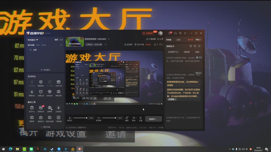Expand the 常规模式 mode dropdown
The height and width of the screenshot is (152, 271).
tap(33, 40)
